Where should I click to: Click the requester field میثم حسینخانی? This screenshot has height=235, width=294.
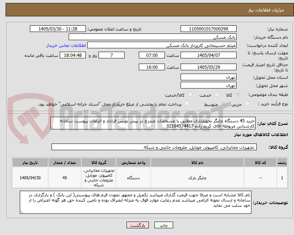pyautogui.click(x=162, y=45)
